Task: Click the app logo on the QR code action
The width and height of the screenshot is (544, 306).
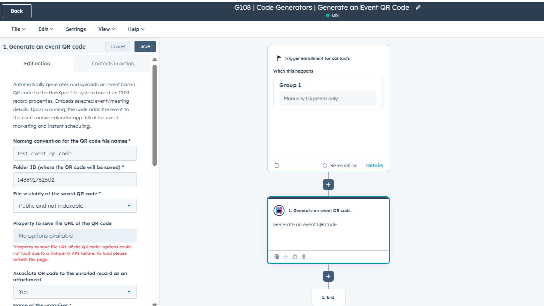Action: pyautogui.click(x=279, y=211)
